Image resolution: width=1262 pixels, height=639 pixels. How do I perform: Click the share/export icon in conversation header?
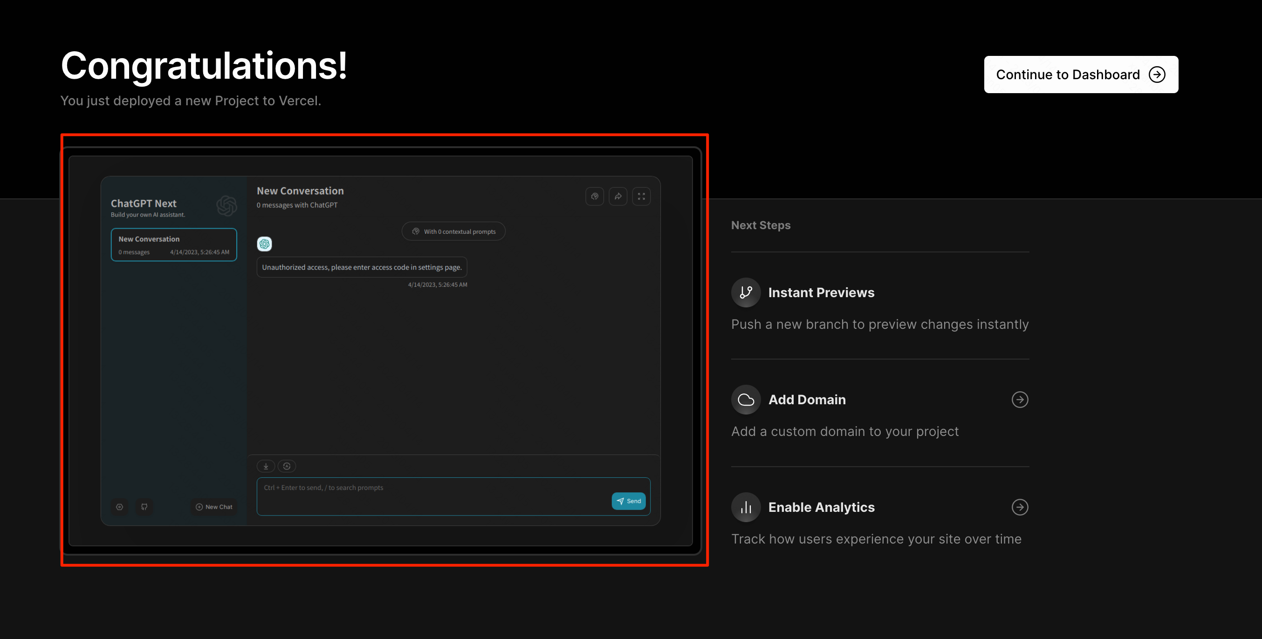(x=618, y=197)
